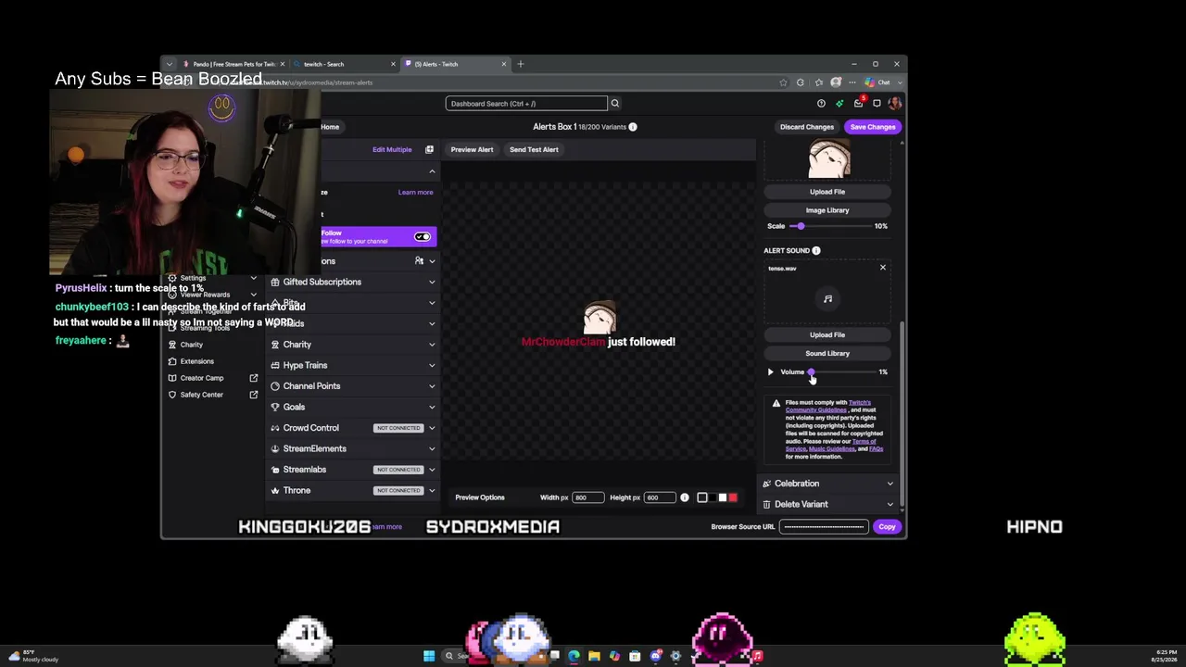Viewport: 1186px width, 667px height.
Task: Click the Discard Changes button
Action: 807,127
